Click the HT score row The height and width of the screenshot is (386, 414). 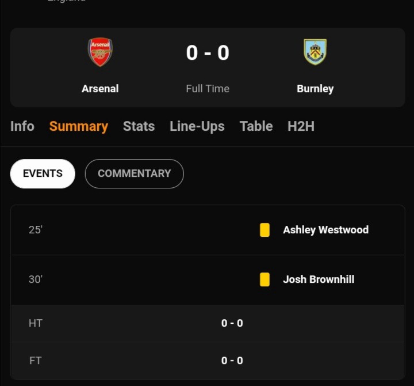click(x=208, y=323)
